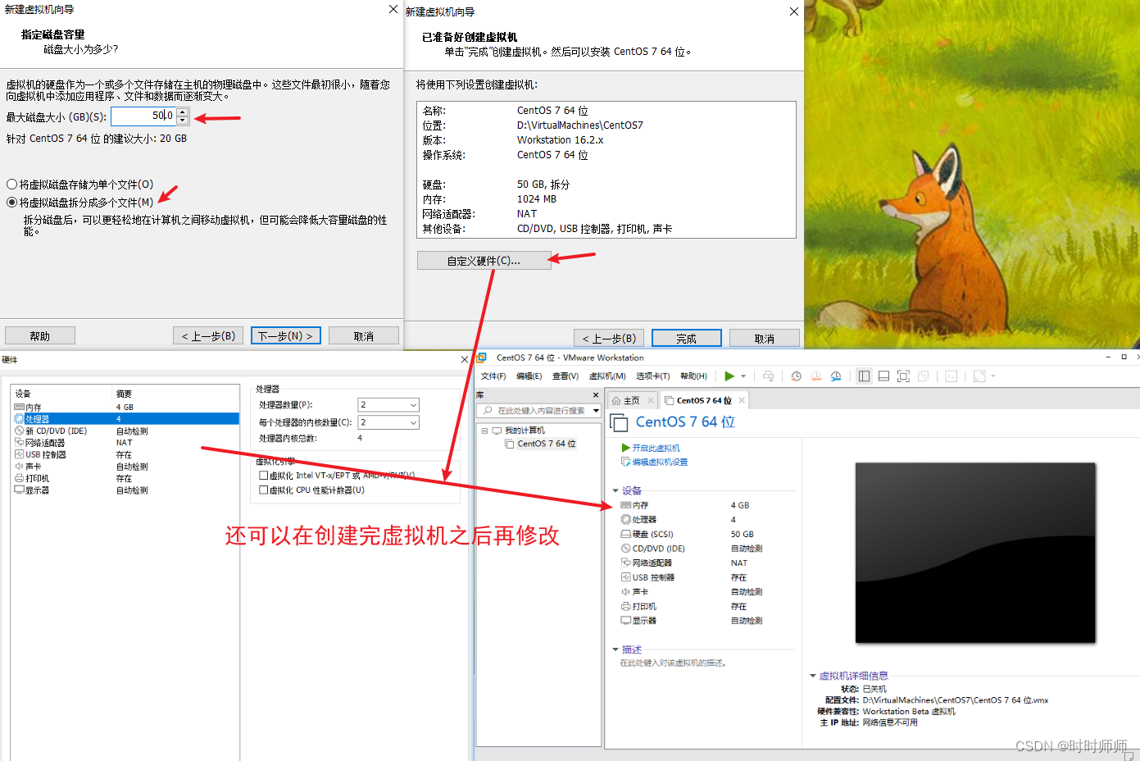Viewport: 1140px width, 761px height.
Task: Open snapshot manager toolbar icon
Action: point(836,376)
